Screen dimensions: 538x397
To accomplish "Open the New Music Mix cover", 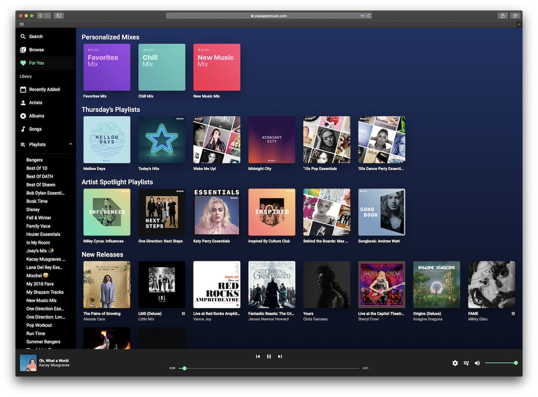I will (x=217, y=67).
